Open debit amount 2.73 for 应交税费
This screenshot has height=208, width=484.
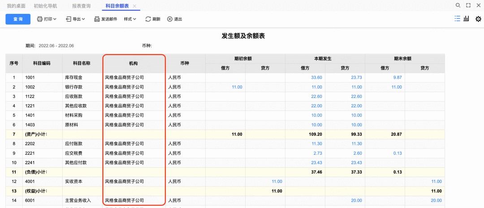click(318, 153)
